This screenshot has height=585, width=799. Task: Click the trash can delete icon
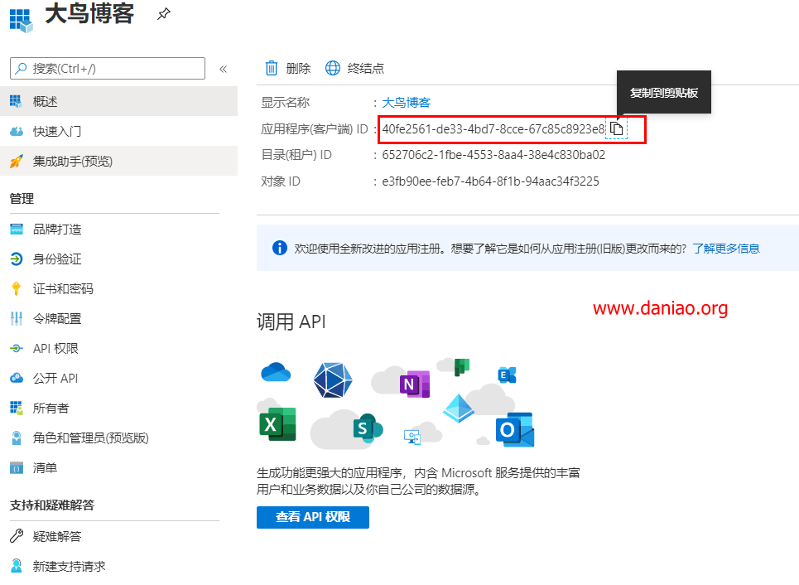[272, 68]
